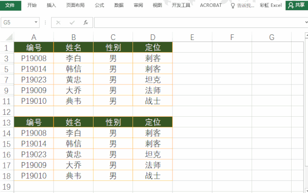Expand the Name Box dropdown arrow
This screenshot has width=308, height=193.
click(x=36, y=22)
